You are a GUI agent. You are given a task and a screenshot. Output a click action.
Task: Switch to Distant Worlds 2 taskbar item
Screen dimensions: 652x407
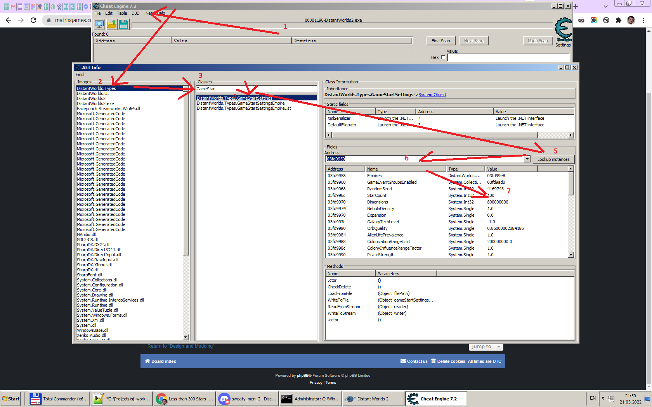pyautogui.click(x=373, y=398)
